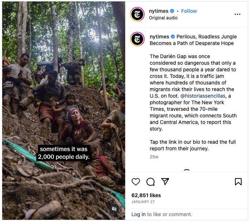Screen dimensions: 250x222
Task: Load more comments with the circular button
Action: (187, 171)
